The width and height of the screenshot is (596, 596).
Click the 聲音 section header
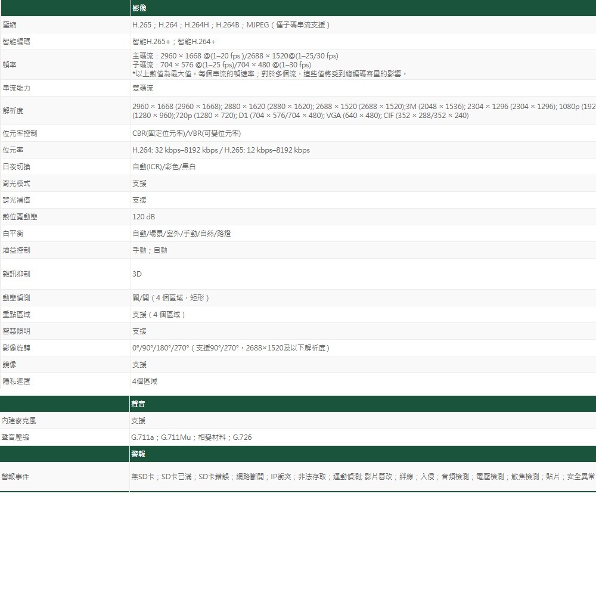pyautogui.click(x=138, y=403)
